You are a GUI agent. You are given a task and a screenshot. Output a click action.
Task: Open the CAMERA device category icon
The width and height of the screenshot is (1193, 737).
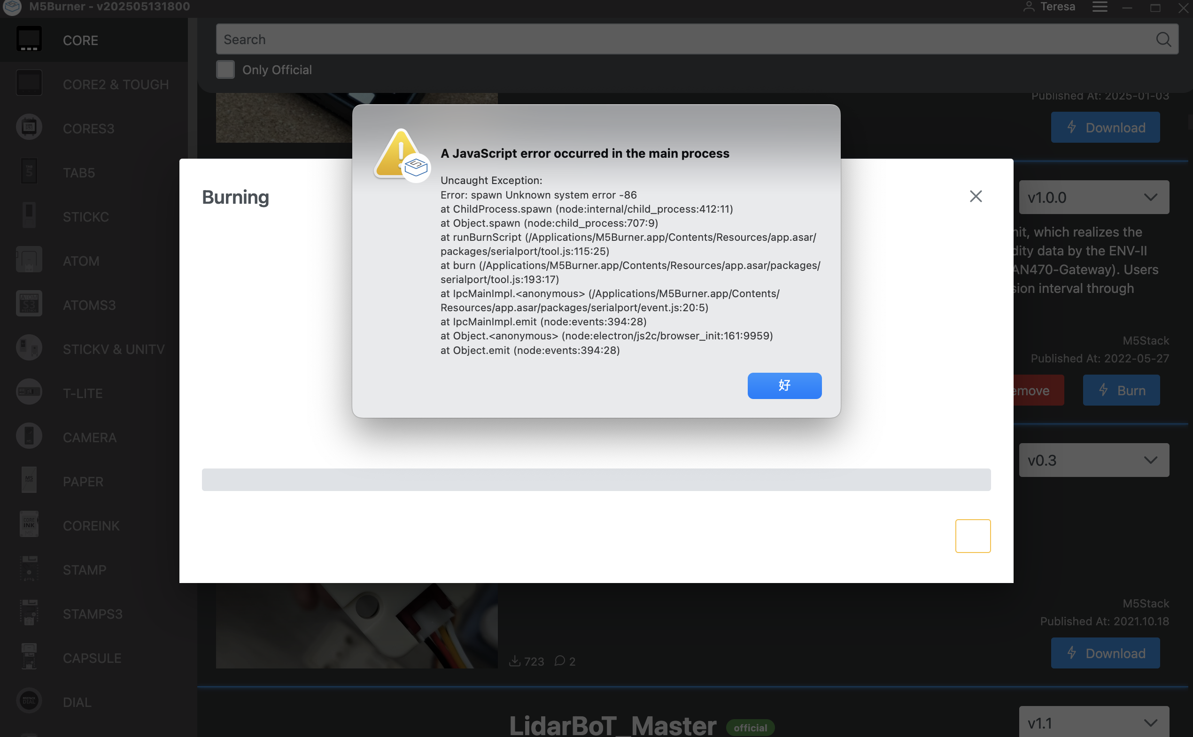[x=29, y=437]
